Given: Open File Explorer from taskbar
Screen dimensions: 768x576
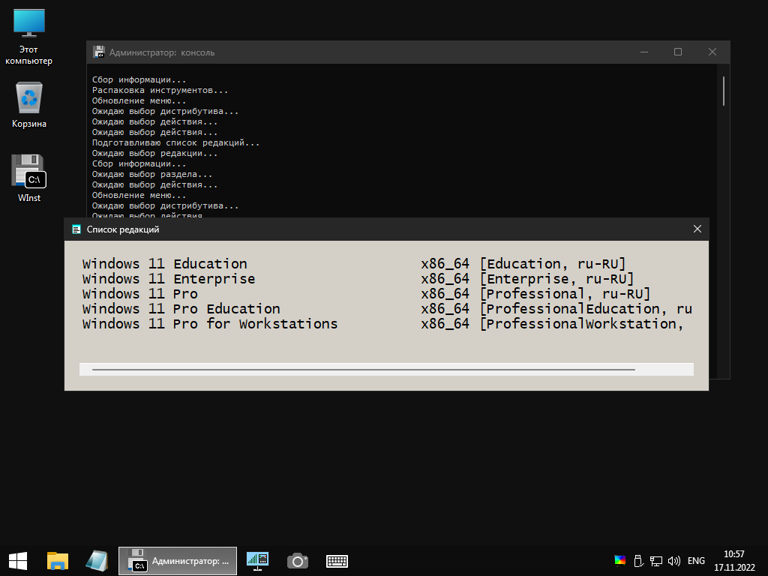Looking at the screenshot, I should (57, 561).
